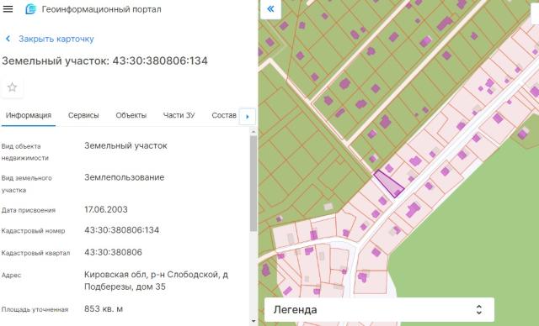Select the highlighted purple parcel on map
539x326 pixels.
point(388,183)
